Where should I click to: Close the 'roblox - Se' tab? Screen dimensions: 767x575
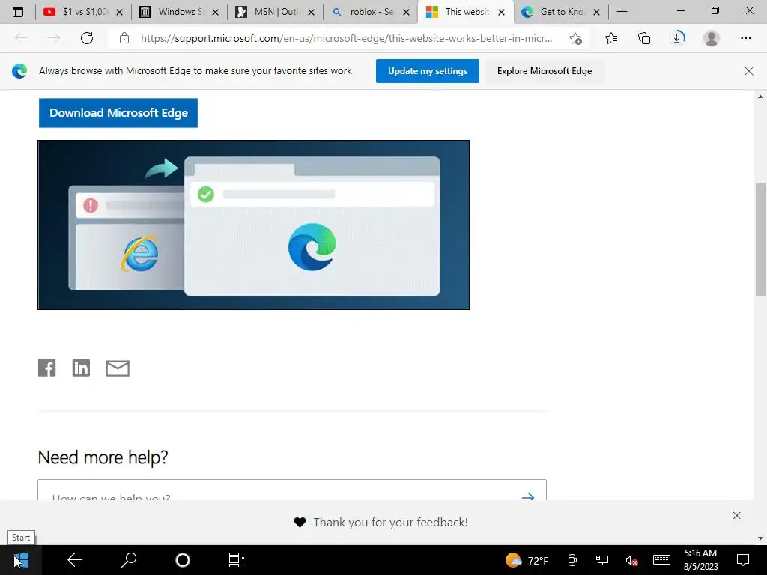pos(406,12)
